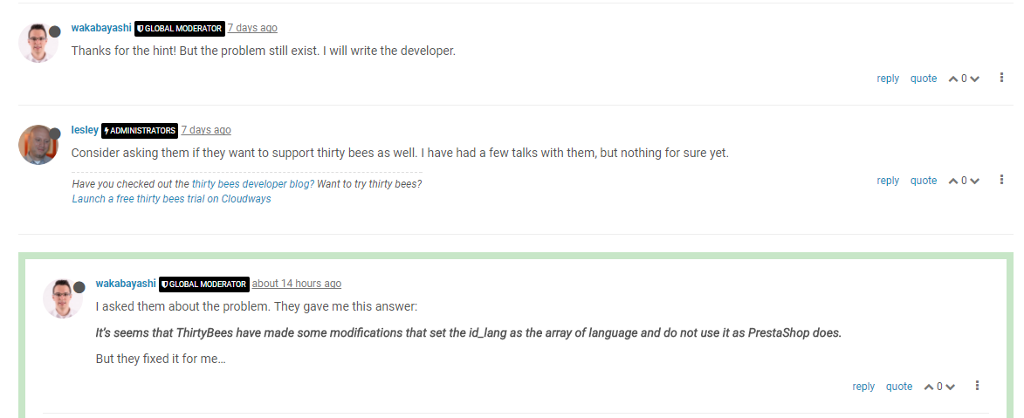Downvote wakabayashi's first post
Screen dimensions: 1024x418
coord(974,79)
